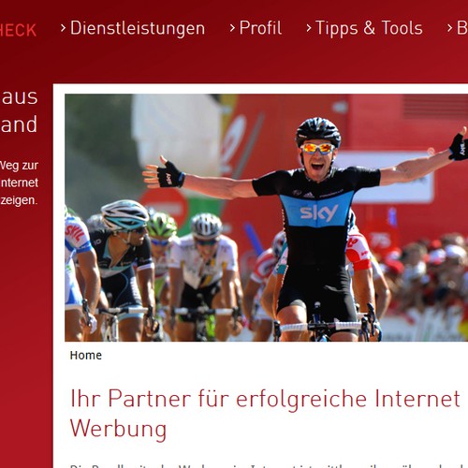Open the Dienstleistungen menu item
Image resolution: width=468 pixels, height=468 pixels.
pyautogui.click(x=138, y=28)
